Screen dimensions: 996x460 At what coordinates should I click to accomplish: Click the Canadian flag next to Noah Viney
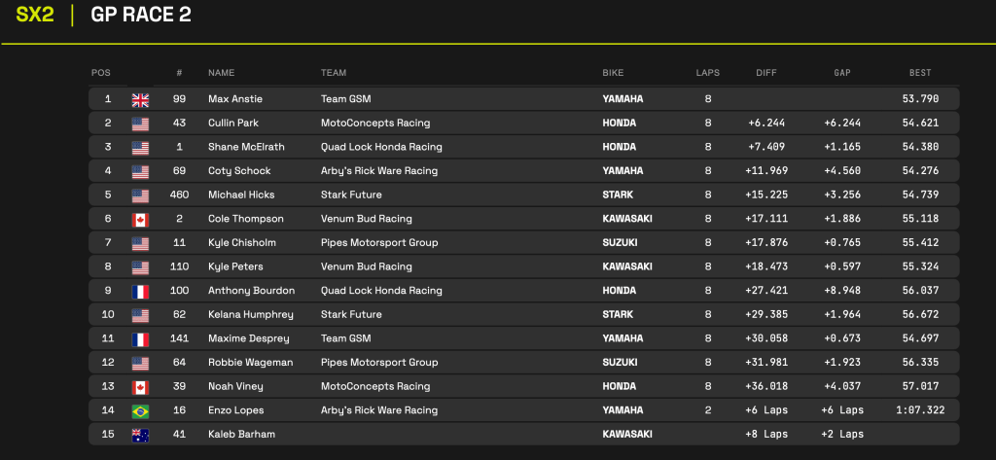140,386
